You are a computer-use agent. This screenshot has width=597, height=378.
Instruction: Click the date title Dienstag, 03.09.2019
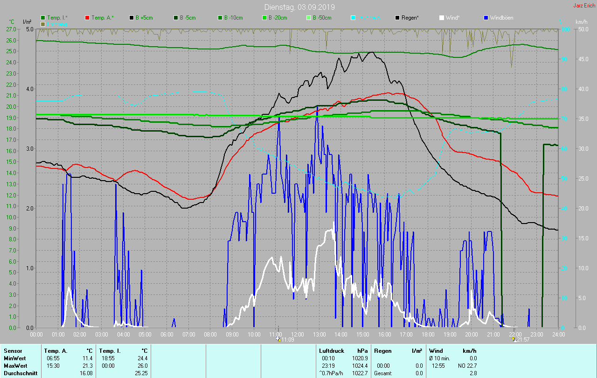point(299,7)
